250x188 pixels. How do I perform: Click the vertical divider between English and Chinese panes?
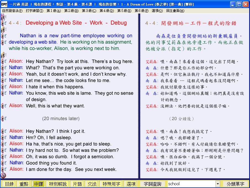pos(139,97)
